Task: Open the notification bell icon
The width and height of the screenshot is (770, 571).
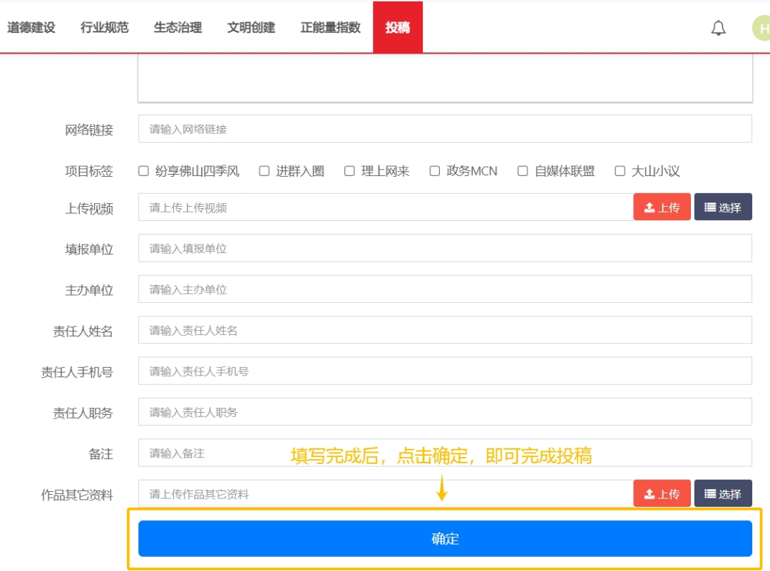Action: point(718,28)
